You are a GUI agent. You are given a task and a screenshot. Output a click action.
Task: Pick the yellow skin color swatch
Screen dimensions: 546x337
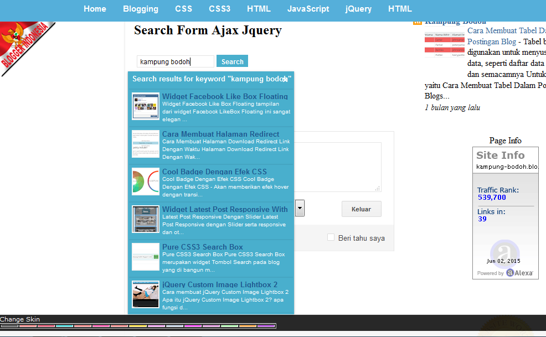pos(137,326)
